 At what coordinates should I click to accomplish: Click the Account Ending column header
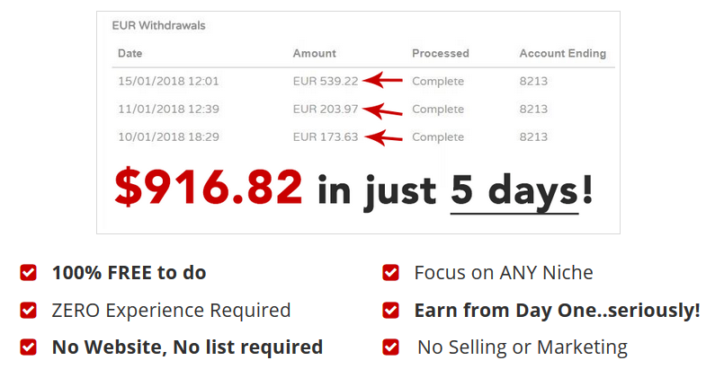[562, 54]
